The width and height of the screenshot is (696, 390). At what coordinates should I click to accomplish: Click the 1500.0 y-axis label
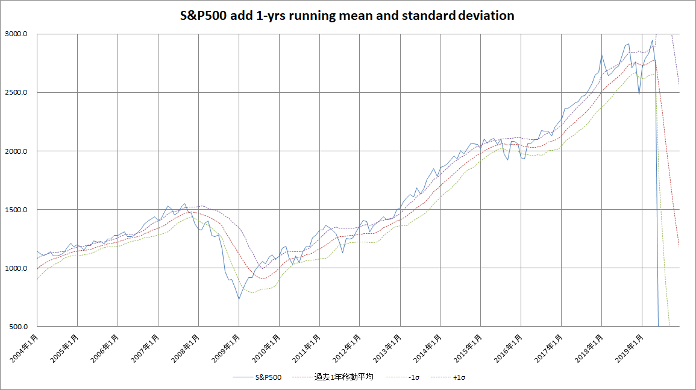(16, 210)
